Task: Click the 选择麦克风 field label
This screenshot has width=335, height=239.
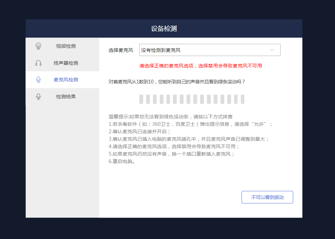Action: pyautogui.click(x=121, y=50)
